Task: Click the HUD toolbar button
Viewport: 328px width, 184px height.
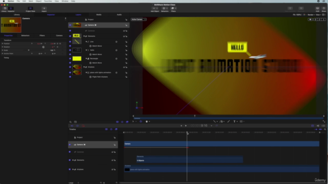Action: click(x=318, y=9)
